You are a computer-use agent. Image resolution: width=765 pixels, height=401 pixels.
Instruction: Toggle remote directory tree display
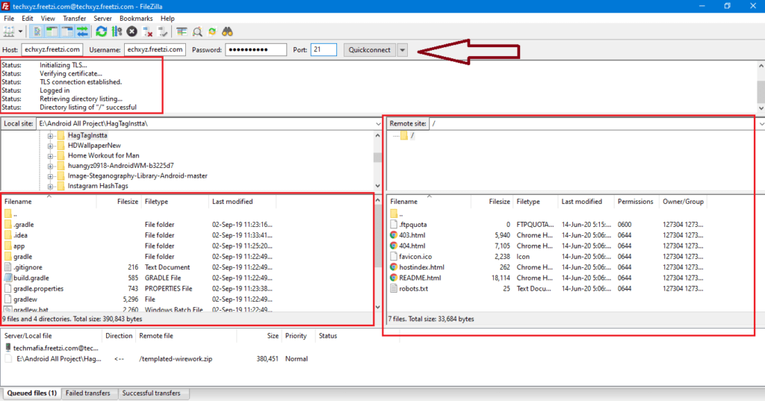point(66,31)
